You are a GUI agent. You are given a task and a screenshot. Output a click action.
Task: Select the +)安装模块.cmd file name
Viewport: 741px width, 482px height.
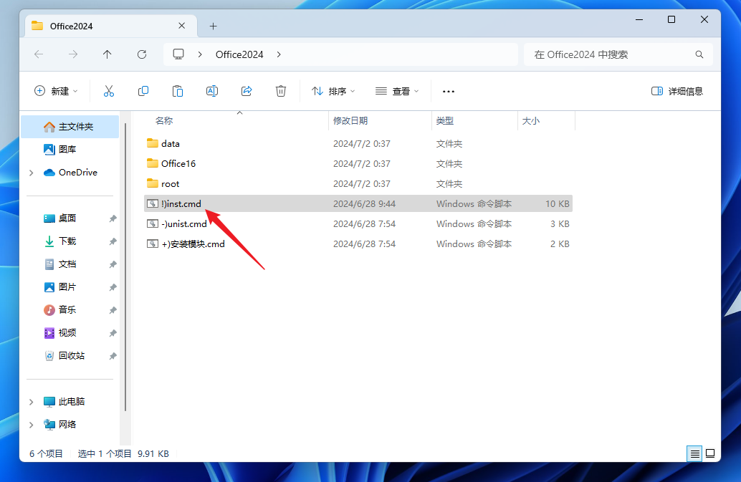[193, 244]
